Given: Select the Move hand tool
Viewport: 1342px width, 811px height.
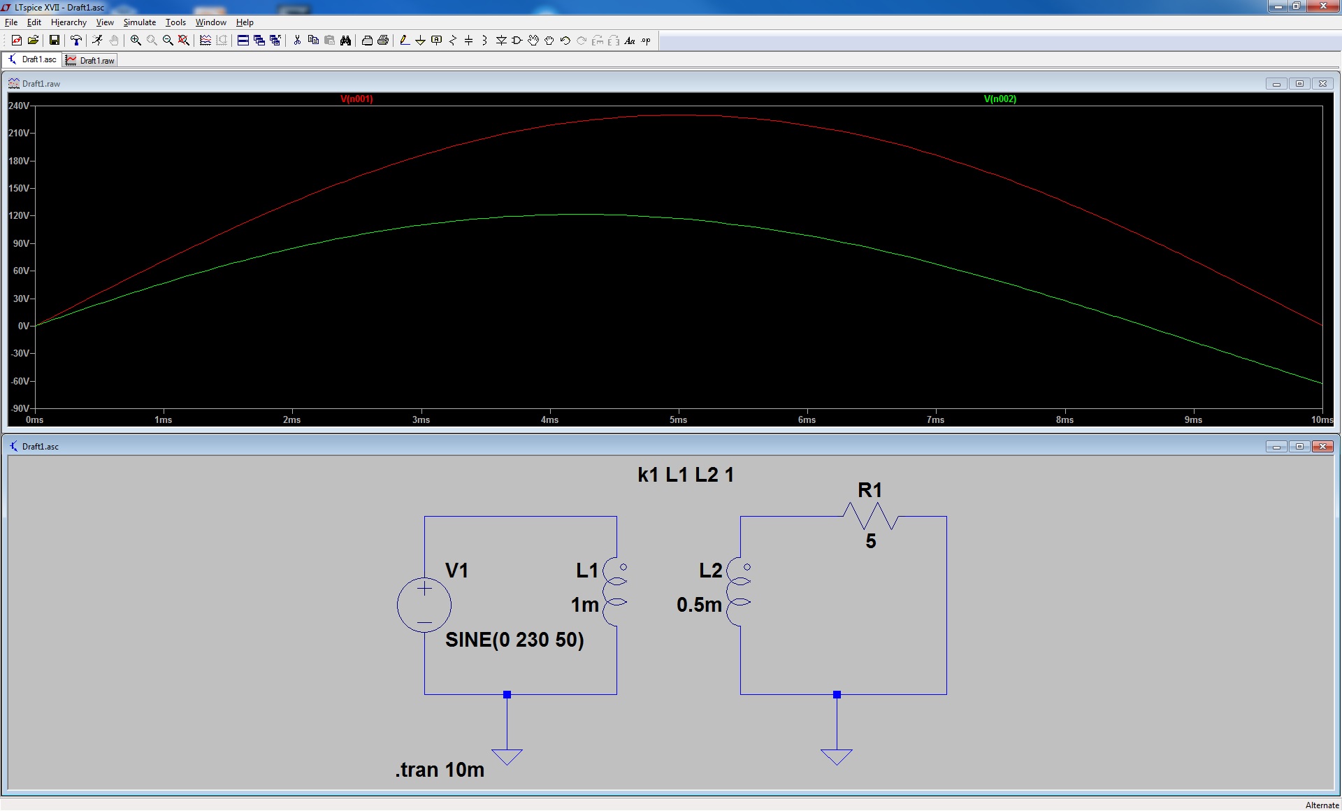Looking at the screenshot, I should (533, 41).
